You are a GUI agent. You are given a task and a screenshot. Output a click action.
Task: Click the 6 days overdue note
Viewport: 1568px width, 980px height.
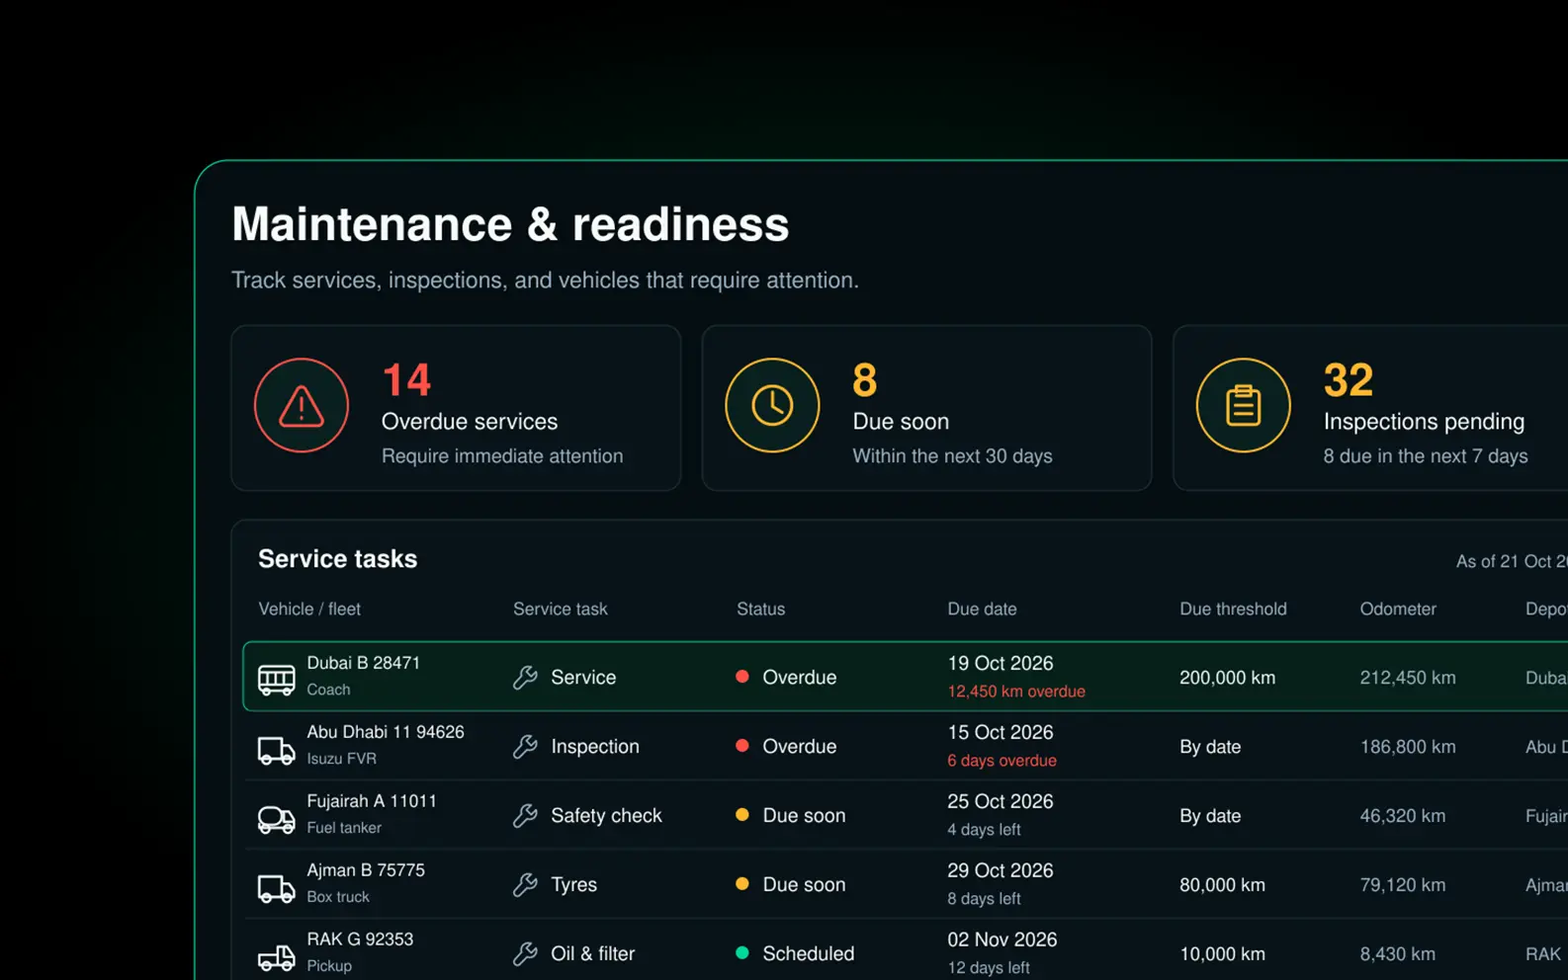tap(1002, 761)
